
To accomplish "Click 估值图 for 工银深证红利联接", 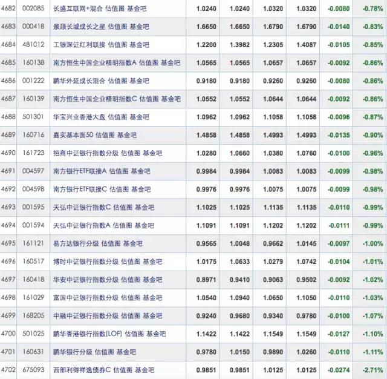I will (x=118, y=45).
